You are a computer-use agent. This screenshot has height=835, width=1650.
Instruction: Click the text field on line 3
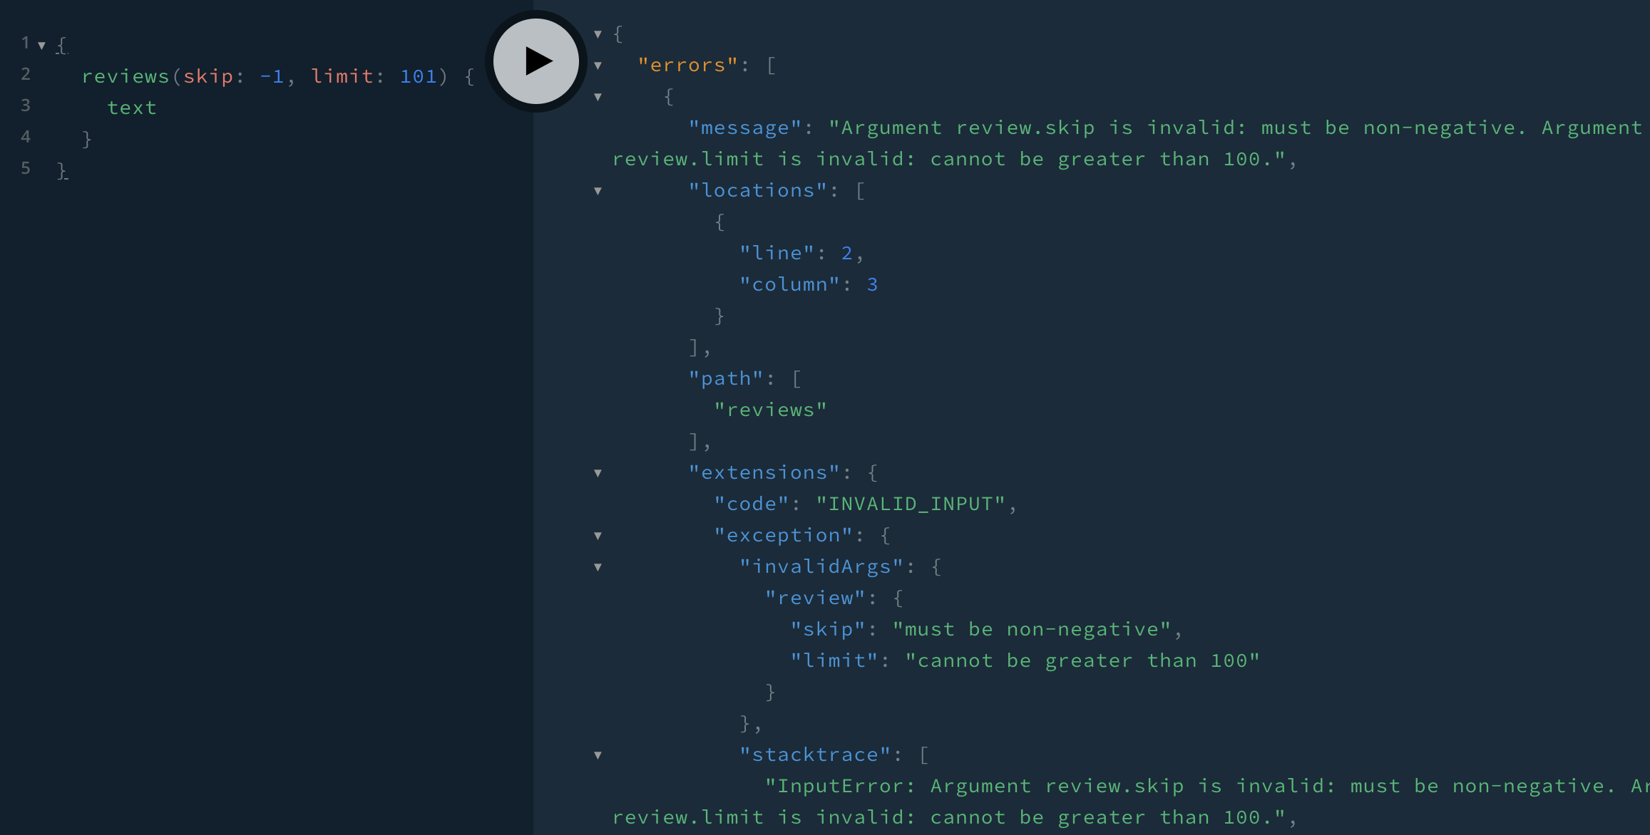132,108
